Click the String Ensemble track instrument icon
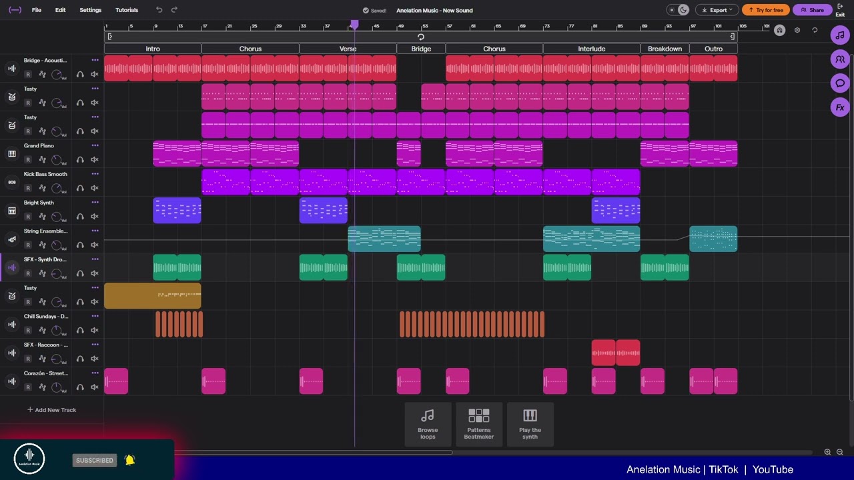 click(x=11, y=239)
